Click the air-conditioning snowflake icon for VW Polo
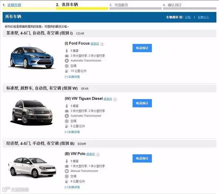Screen dimensions: 219x194 pos(67,176)
